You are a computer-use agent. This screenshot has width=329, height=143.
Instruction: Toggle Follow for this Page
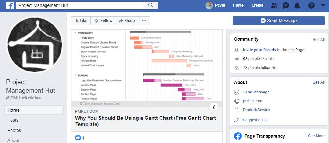pos(103,21)
